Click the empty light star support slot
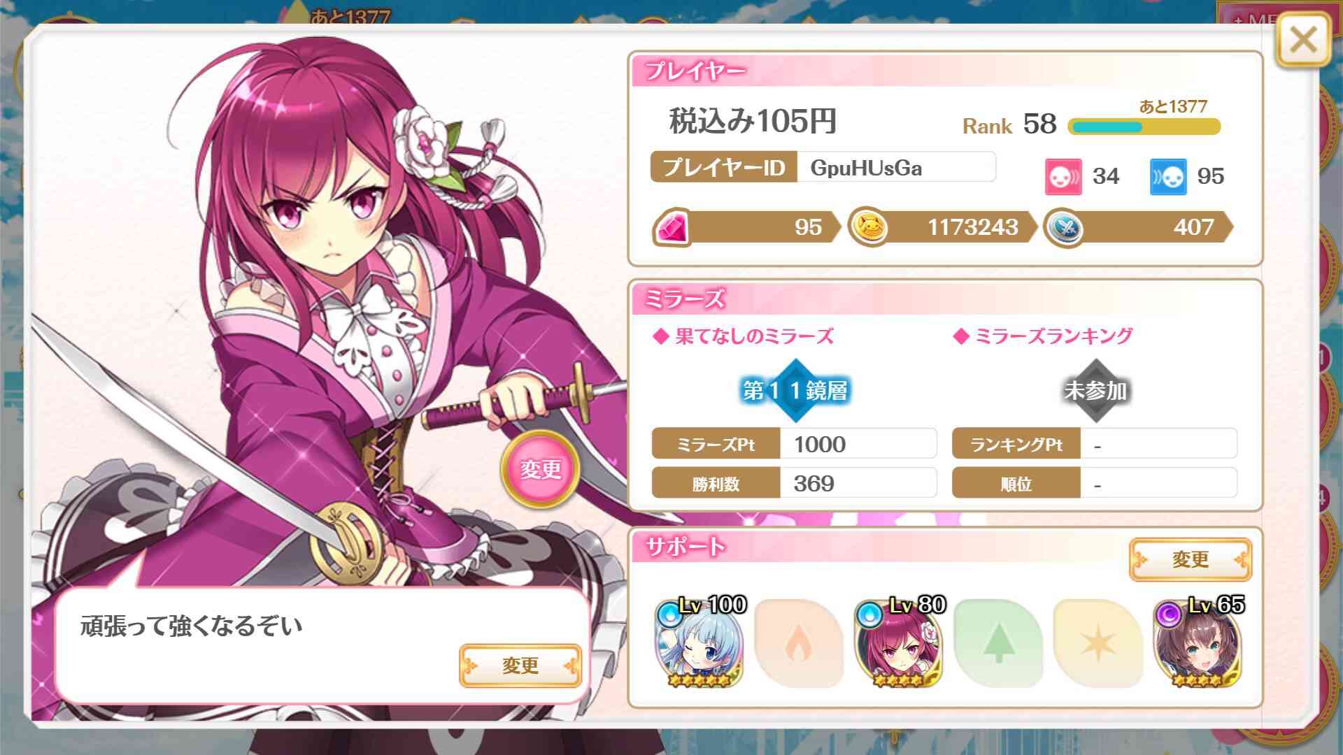 point(1097,643)
